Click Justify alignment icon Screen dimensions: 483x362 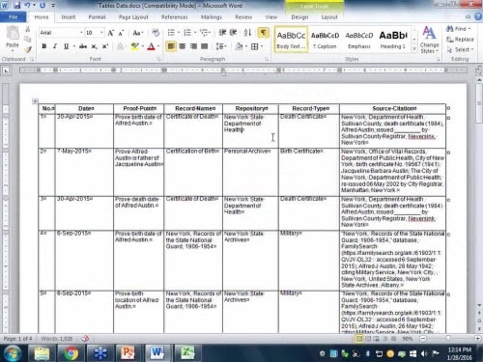tap(205, 46)
